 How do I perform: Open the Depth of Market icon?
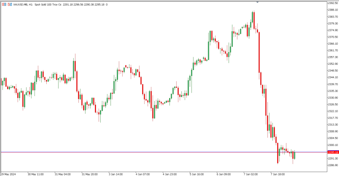click(x=4, y=4)
